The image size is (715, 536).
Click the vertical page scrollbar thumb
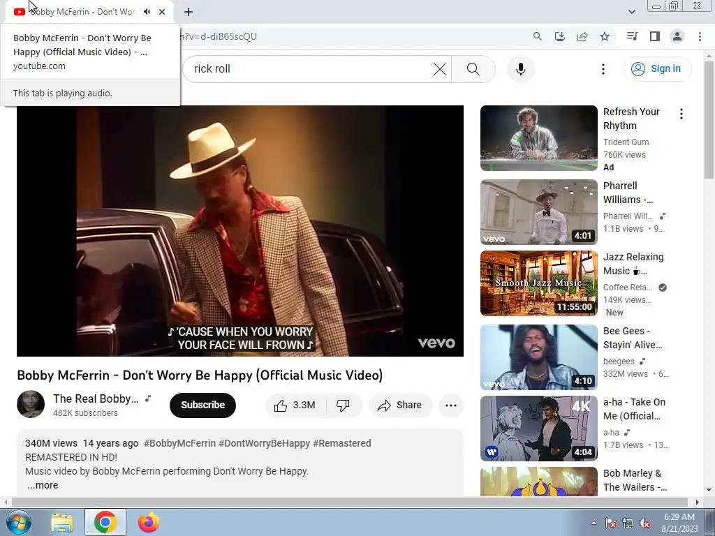pos(709,119)
